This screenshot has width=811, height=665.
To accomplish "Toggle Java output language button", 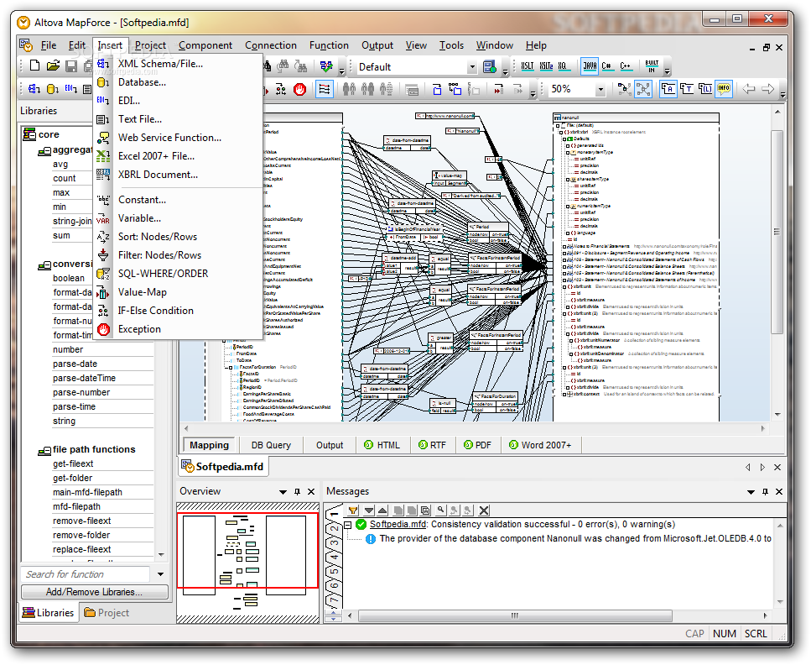I will pos(590,66).
